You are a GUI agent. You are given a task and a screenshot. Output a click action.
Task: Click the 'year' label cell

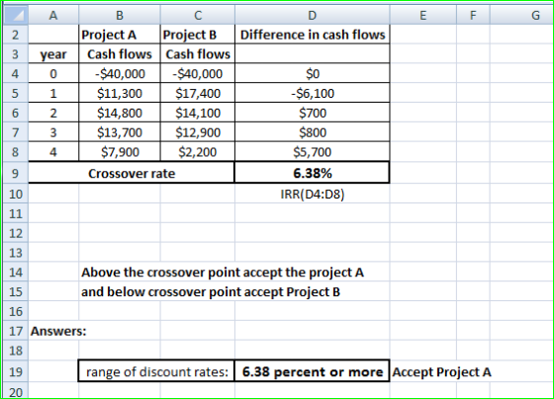tap(53, 54)
